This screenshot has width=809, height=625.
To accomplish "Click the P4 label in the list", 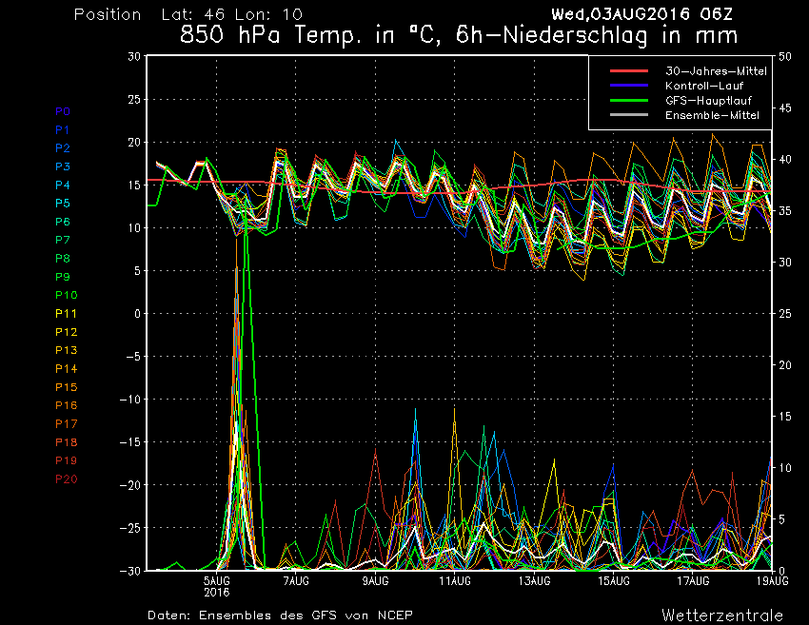I will coord(63,186).
